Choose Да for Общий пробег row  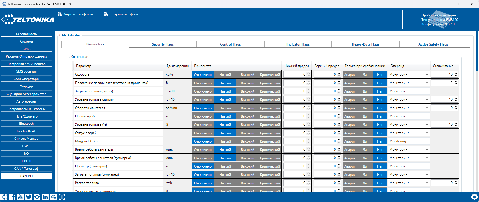point(365,116)
